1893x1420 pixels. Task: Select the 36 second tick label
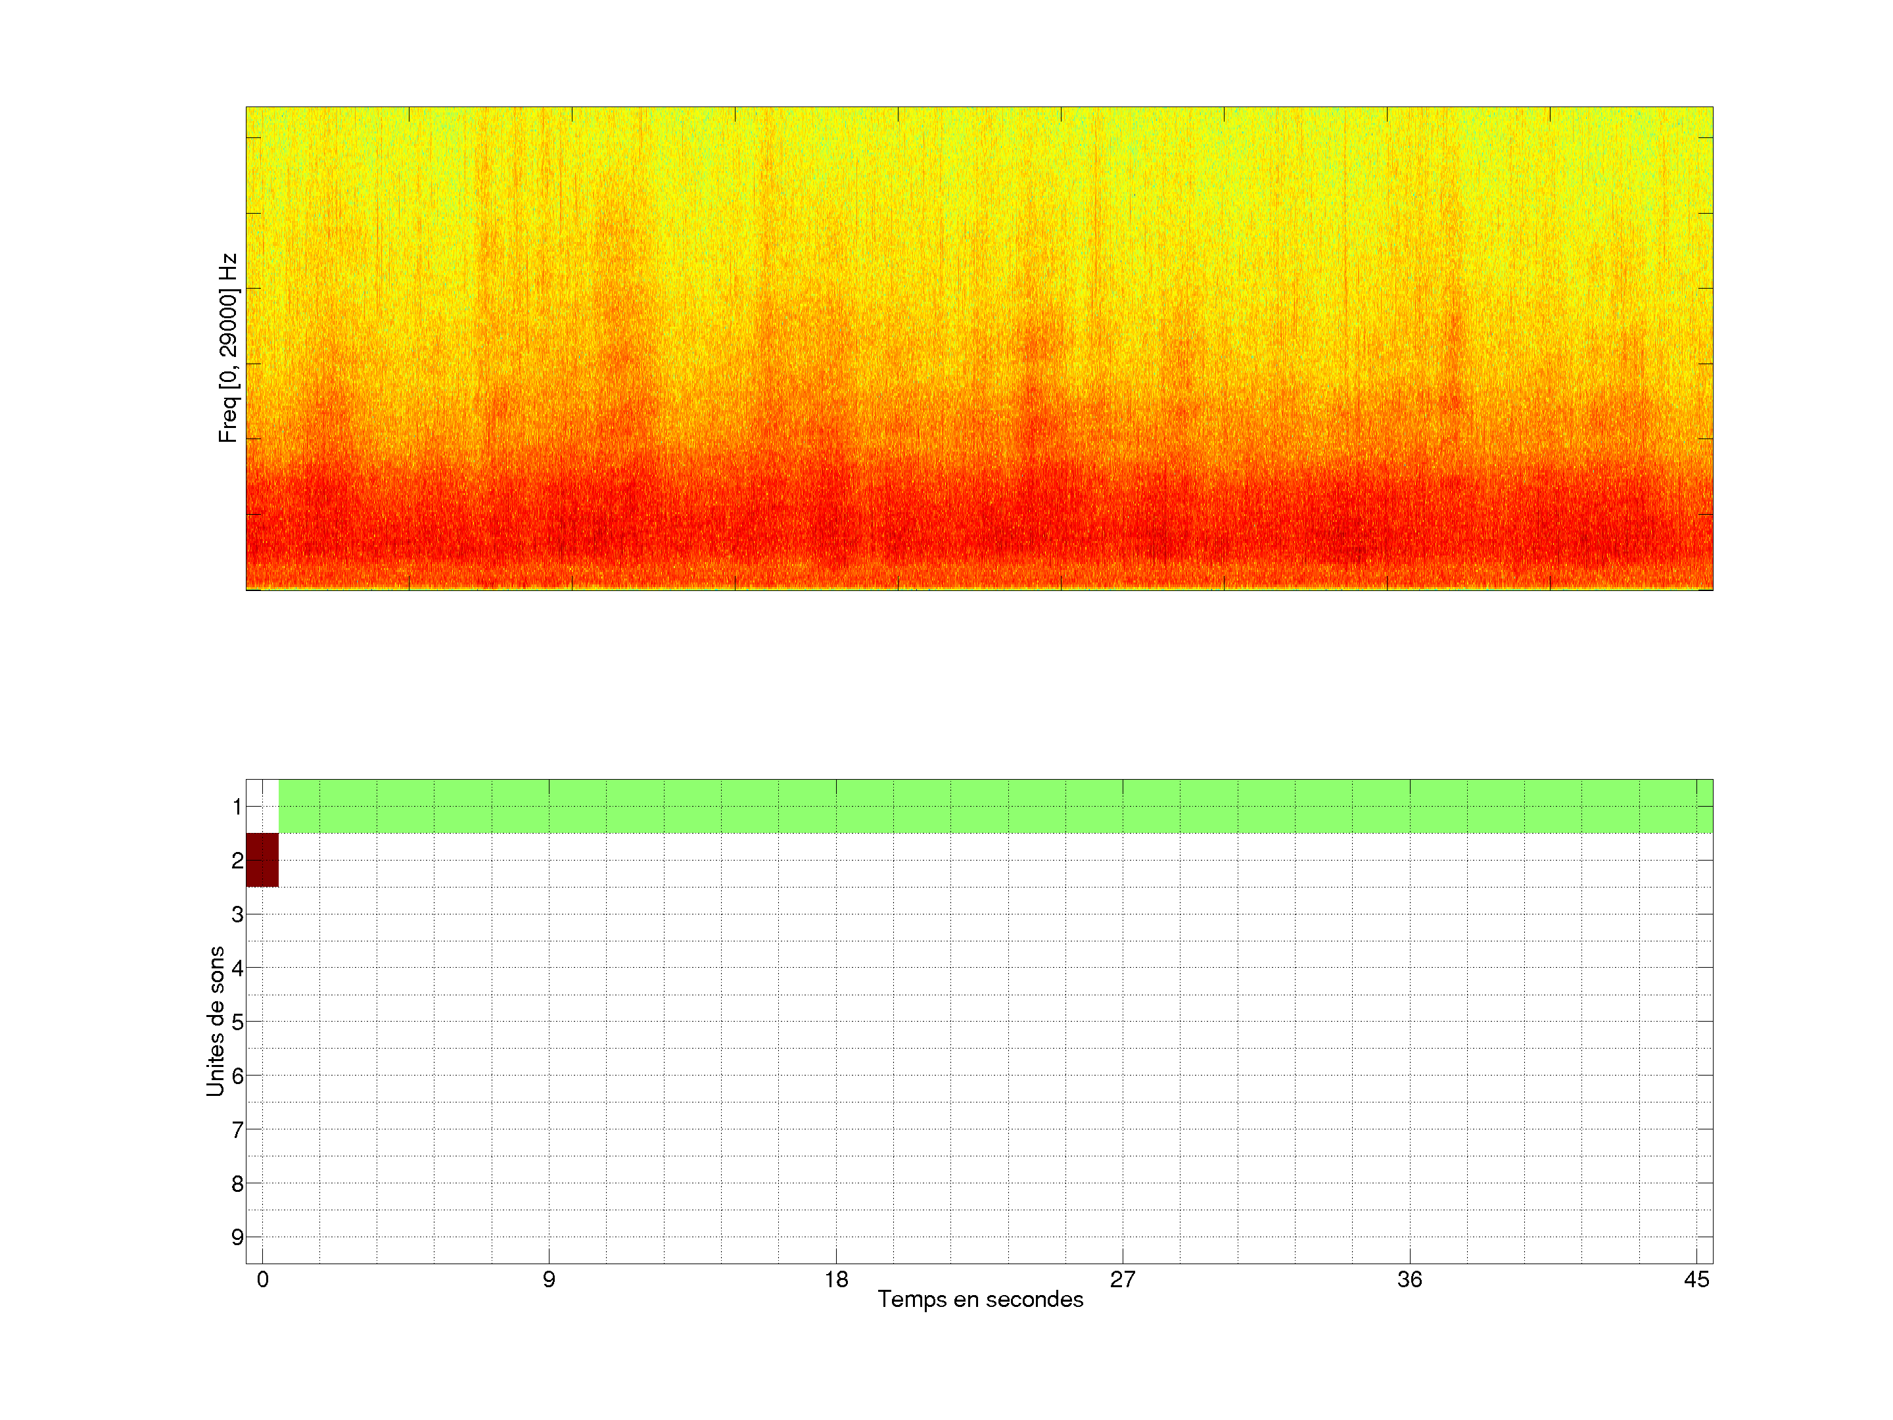coord(1409,1279)
